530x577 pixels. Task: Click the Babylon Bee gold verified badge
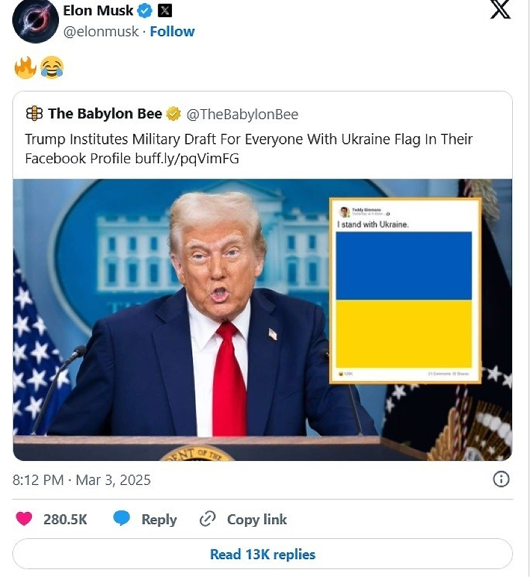pyautogui.click(x=173, y=114)
